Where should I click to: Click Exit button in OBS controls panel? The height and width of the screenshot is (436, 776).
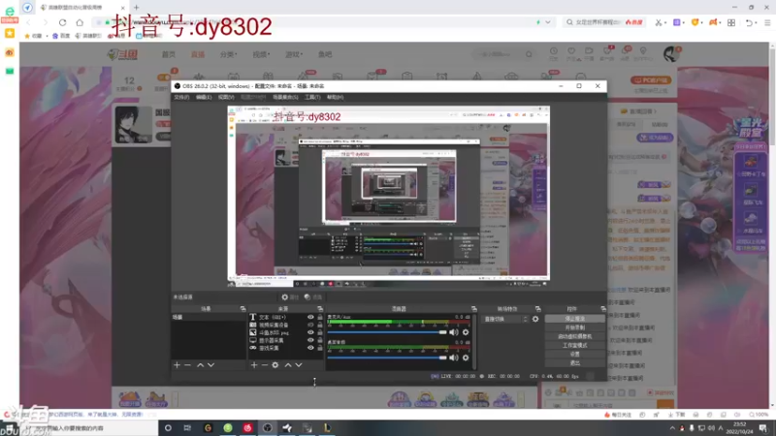[574, 363]
